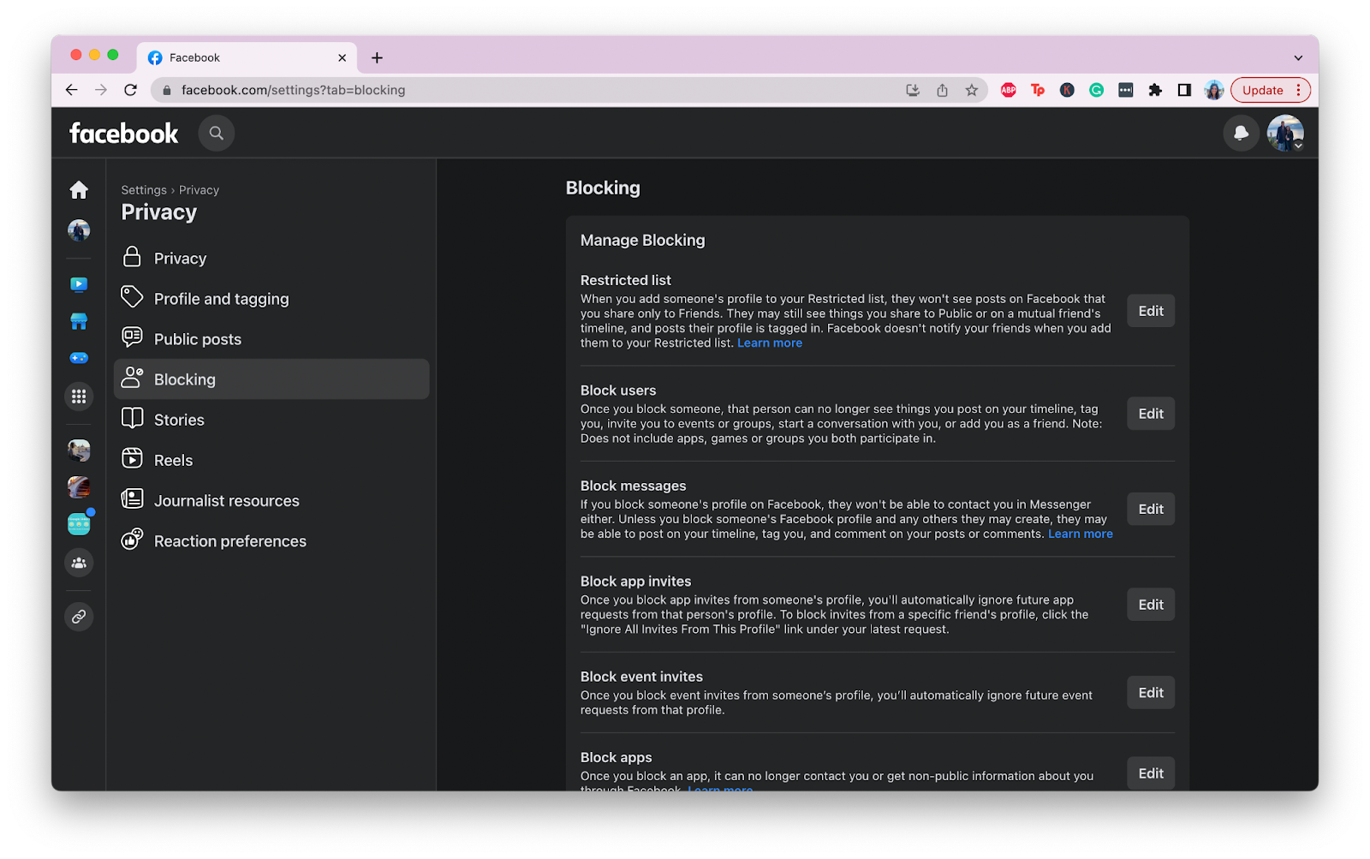1370x859 pixels.
Task: Click Learn more under Block messages
Action: (x=1081, y=534)
